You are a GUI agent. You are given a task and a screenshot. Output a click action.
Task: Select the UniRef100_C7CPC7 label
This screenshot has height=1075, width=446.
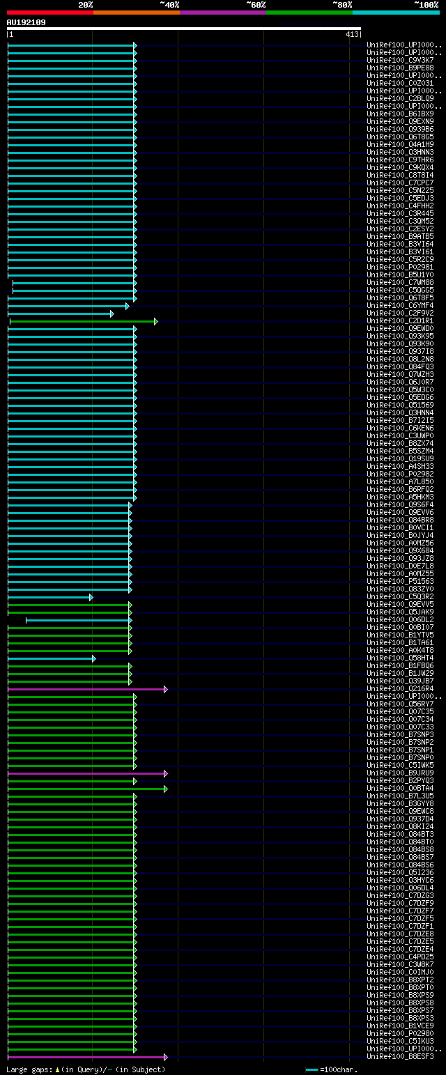400,183
